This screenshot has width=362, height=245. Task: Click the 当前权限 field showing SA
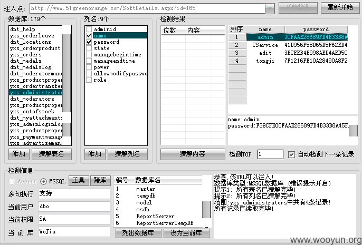[74, 219]
